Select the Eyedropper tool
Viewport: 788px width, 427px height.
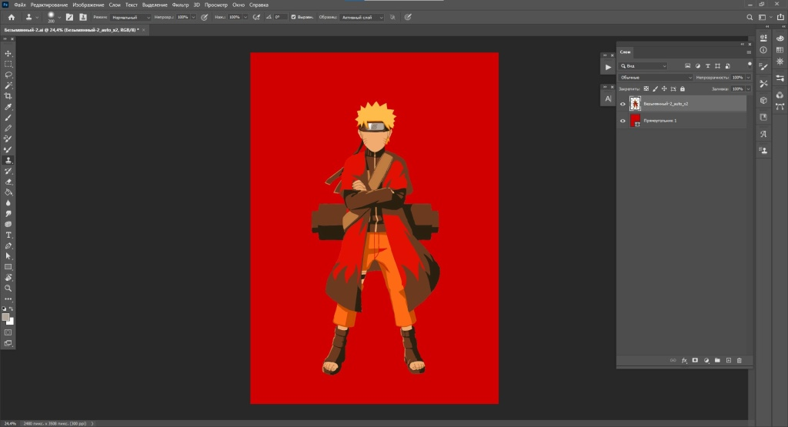(8, 107)
